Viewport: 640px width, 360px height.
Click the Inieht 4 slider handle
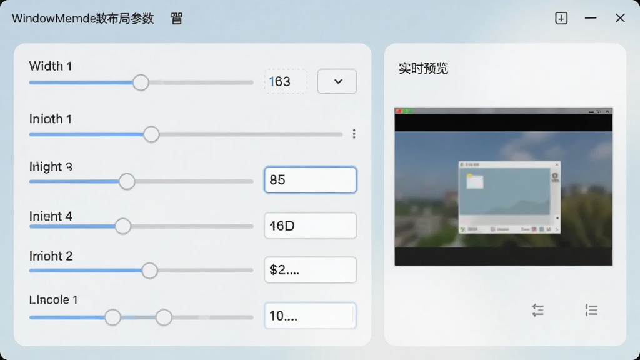point(123,226)
